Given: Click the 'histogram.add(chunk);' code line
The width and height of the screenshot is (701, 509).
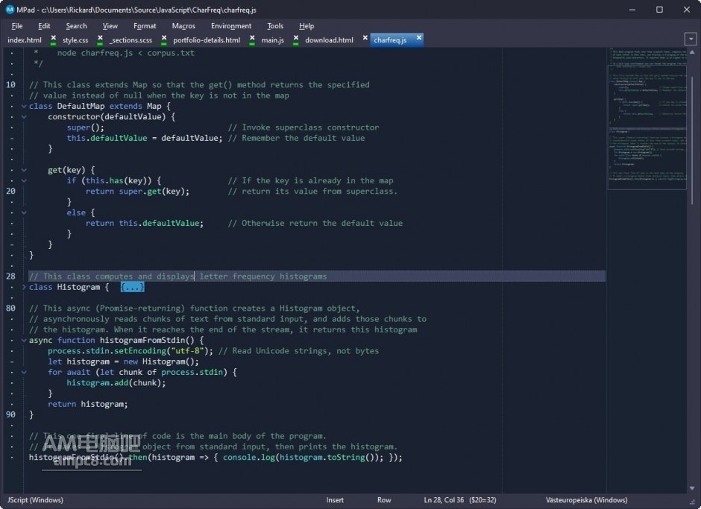Looking at the screenshot, I should coord(116,383).
